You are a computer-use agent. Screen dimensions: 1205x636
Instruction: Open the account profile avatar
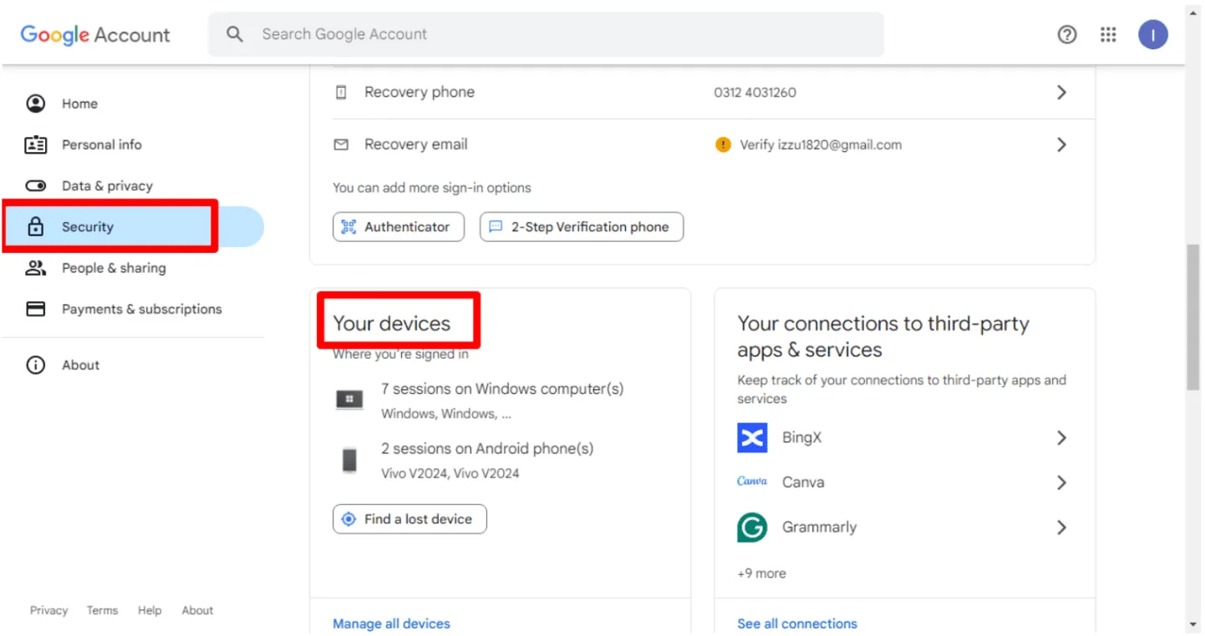(1152, 34)
